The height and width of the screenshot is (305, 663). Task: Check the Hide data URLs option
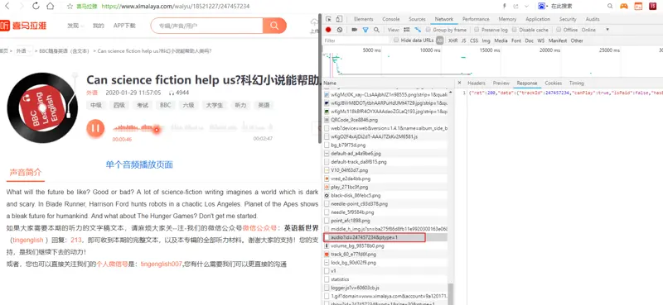[396, 41]
